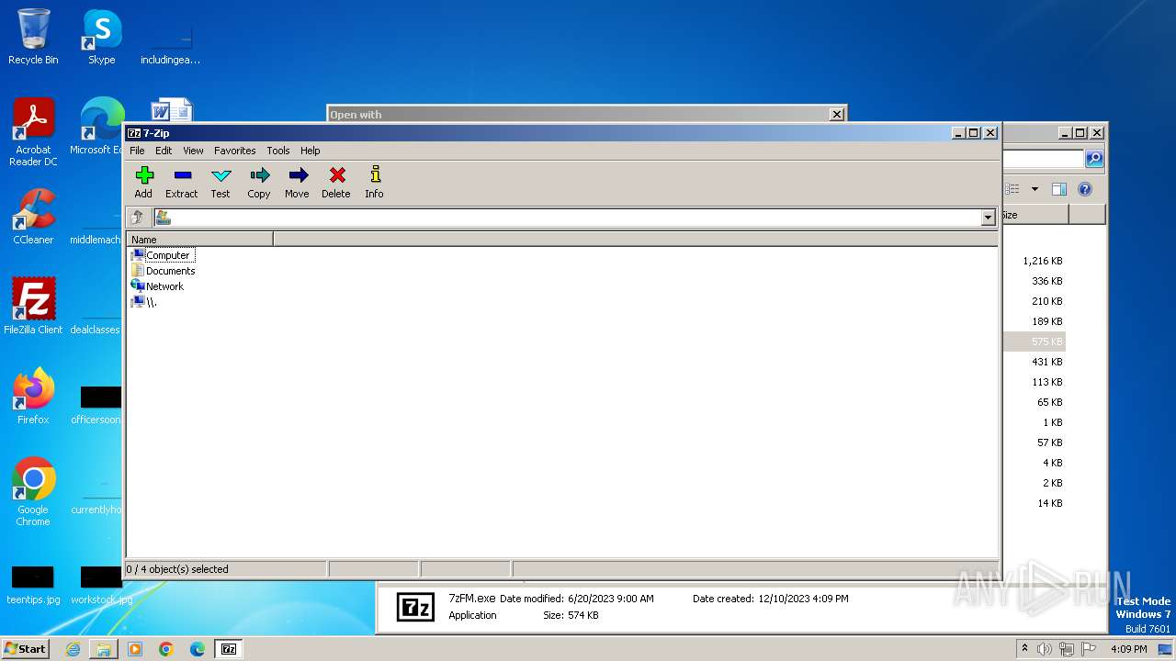Click the Add toolbar icon in 7-Zip
The height and width of the screenshot is (661, 1176).
(143, 182)
